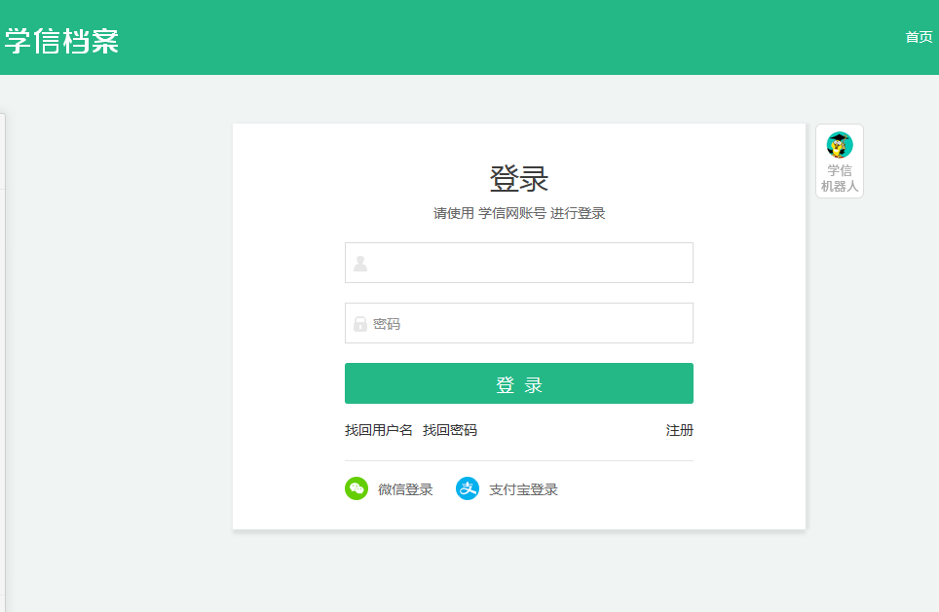The width and height of the screenshot is (939, 612).
Task: Click the 登录 heading above the form
Action: click(519, 179)
